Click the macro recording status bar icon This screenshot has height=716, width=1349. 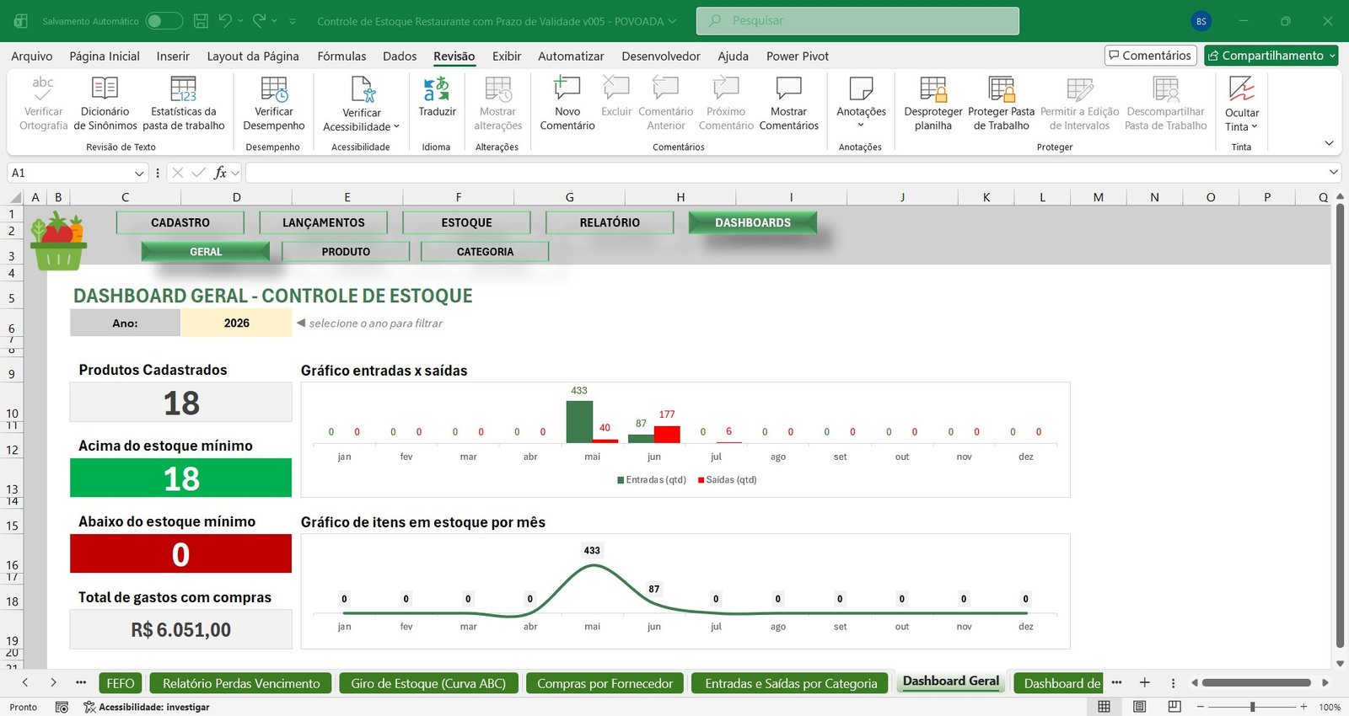click(x=62, y=707)
